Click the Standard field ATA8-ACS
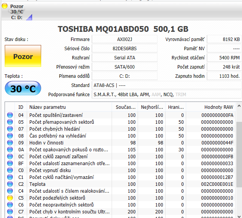Viewport: 242px width, 218px height. (x=167, y=85)
